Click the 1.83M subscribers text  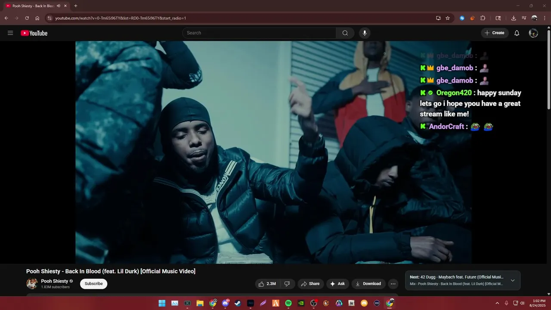point(55,287)
